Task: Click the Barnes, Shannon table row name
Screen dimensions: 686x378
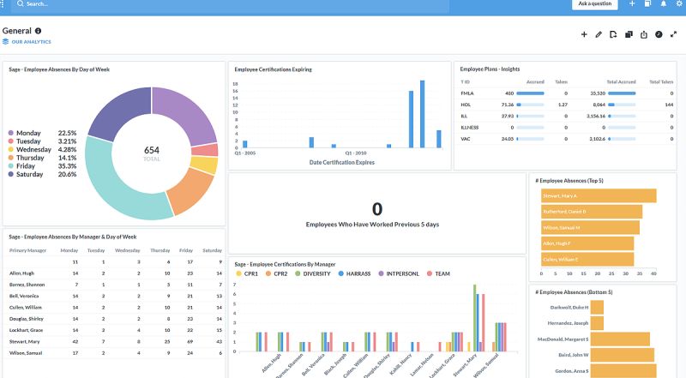Action: coord(27,285)
